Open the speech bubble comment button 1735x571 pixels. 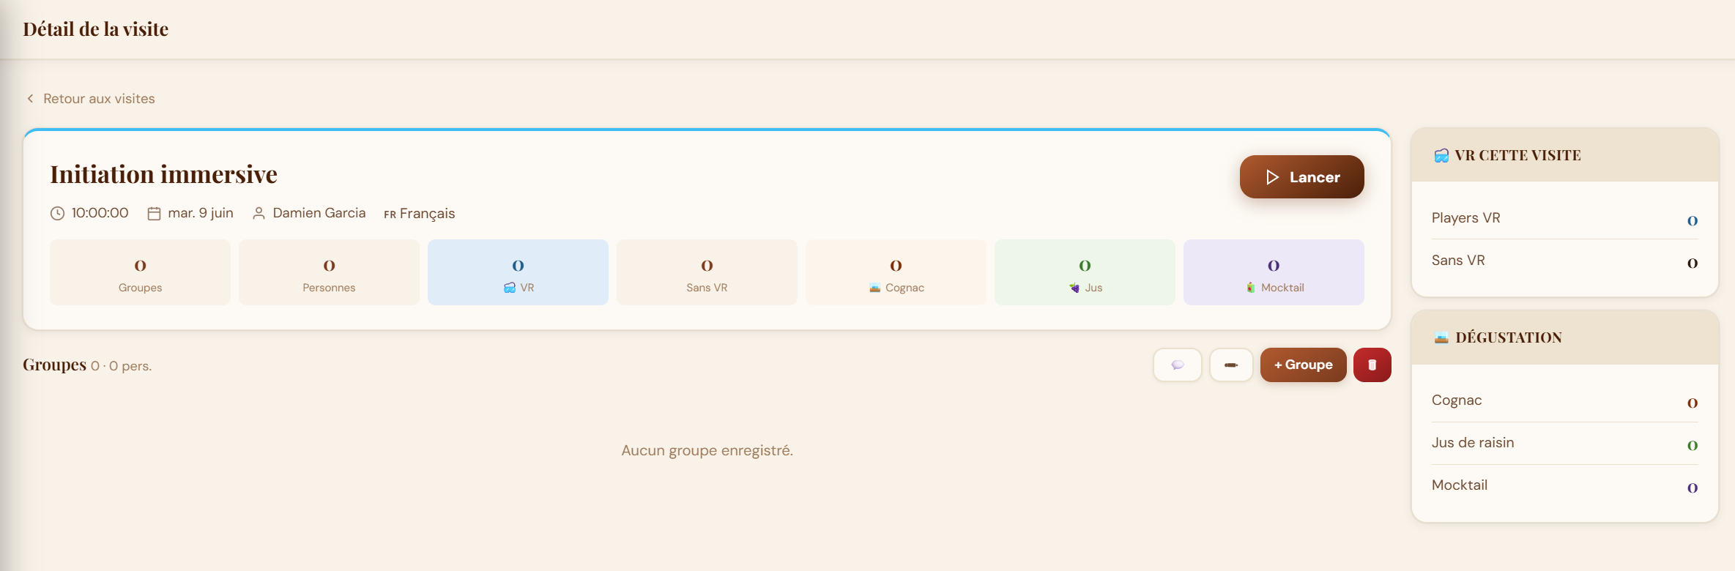(x=1177, y=365)
